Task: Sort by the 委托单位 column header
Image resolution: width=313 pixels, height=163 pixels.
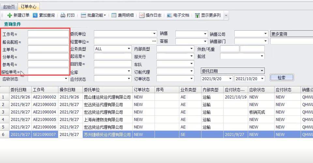Action: 107,90
